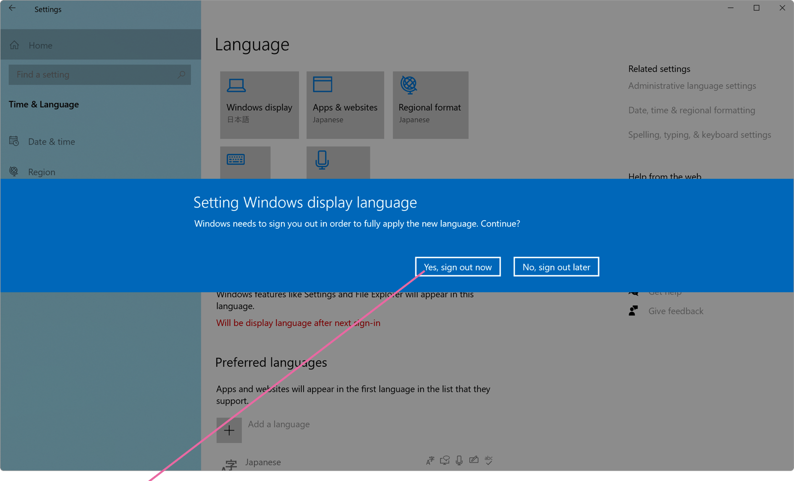This screenshot has width=794, height=481.
Task: Click the display language feature icon for Japanese
Action: click(430, 461)
